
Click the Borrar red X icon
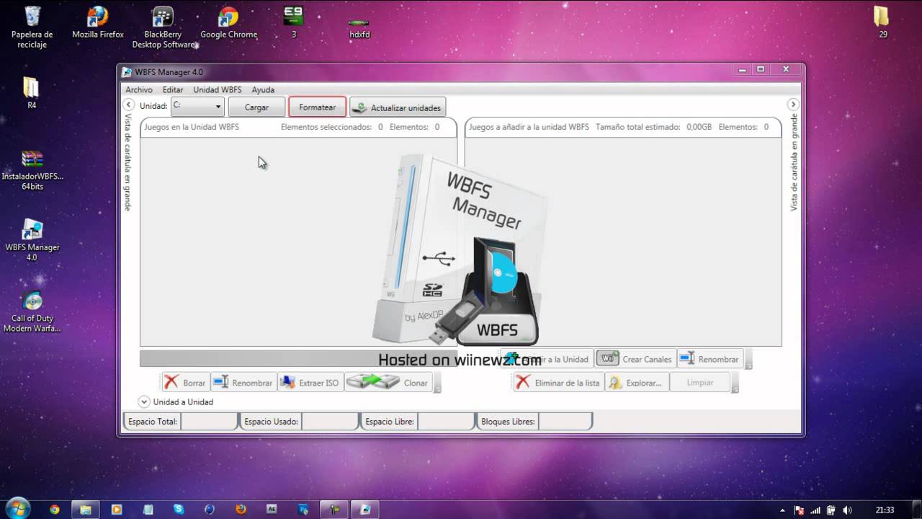pos(171,382)
